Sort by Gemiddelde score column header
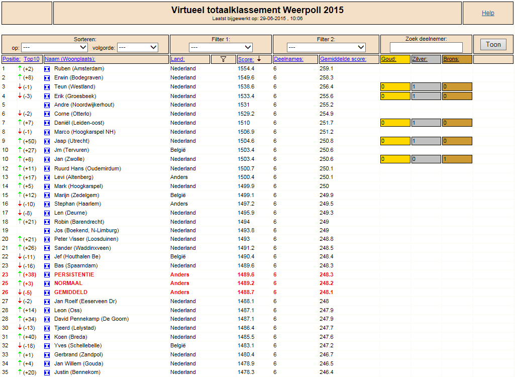Image resolution: width=515 pixels, height=377 pixels. tap(343, 59)
